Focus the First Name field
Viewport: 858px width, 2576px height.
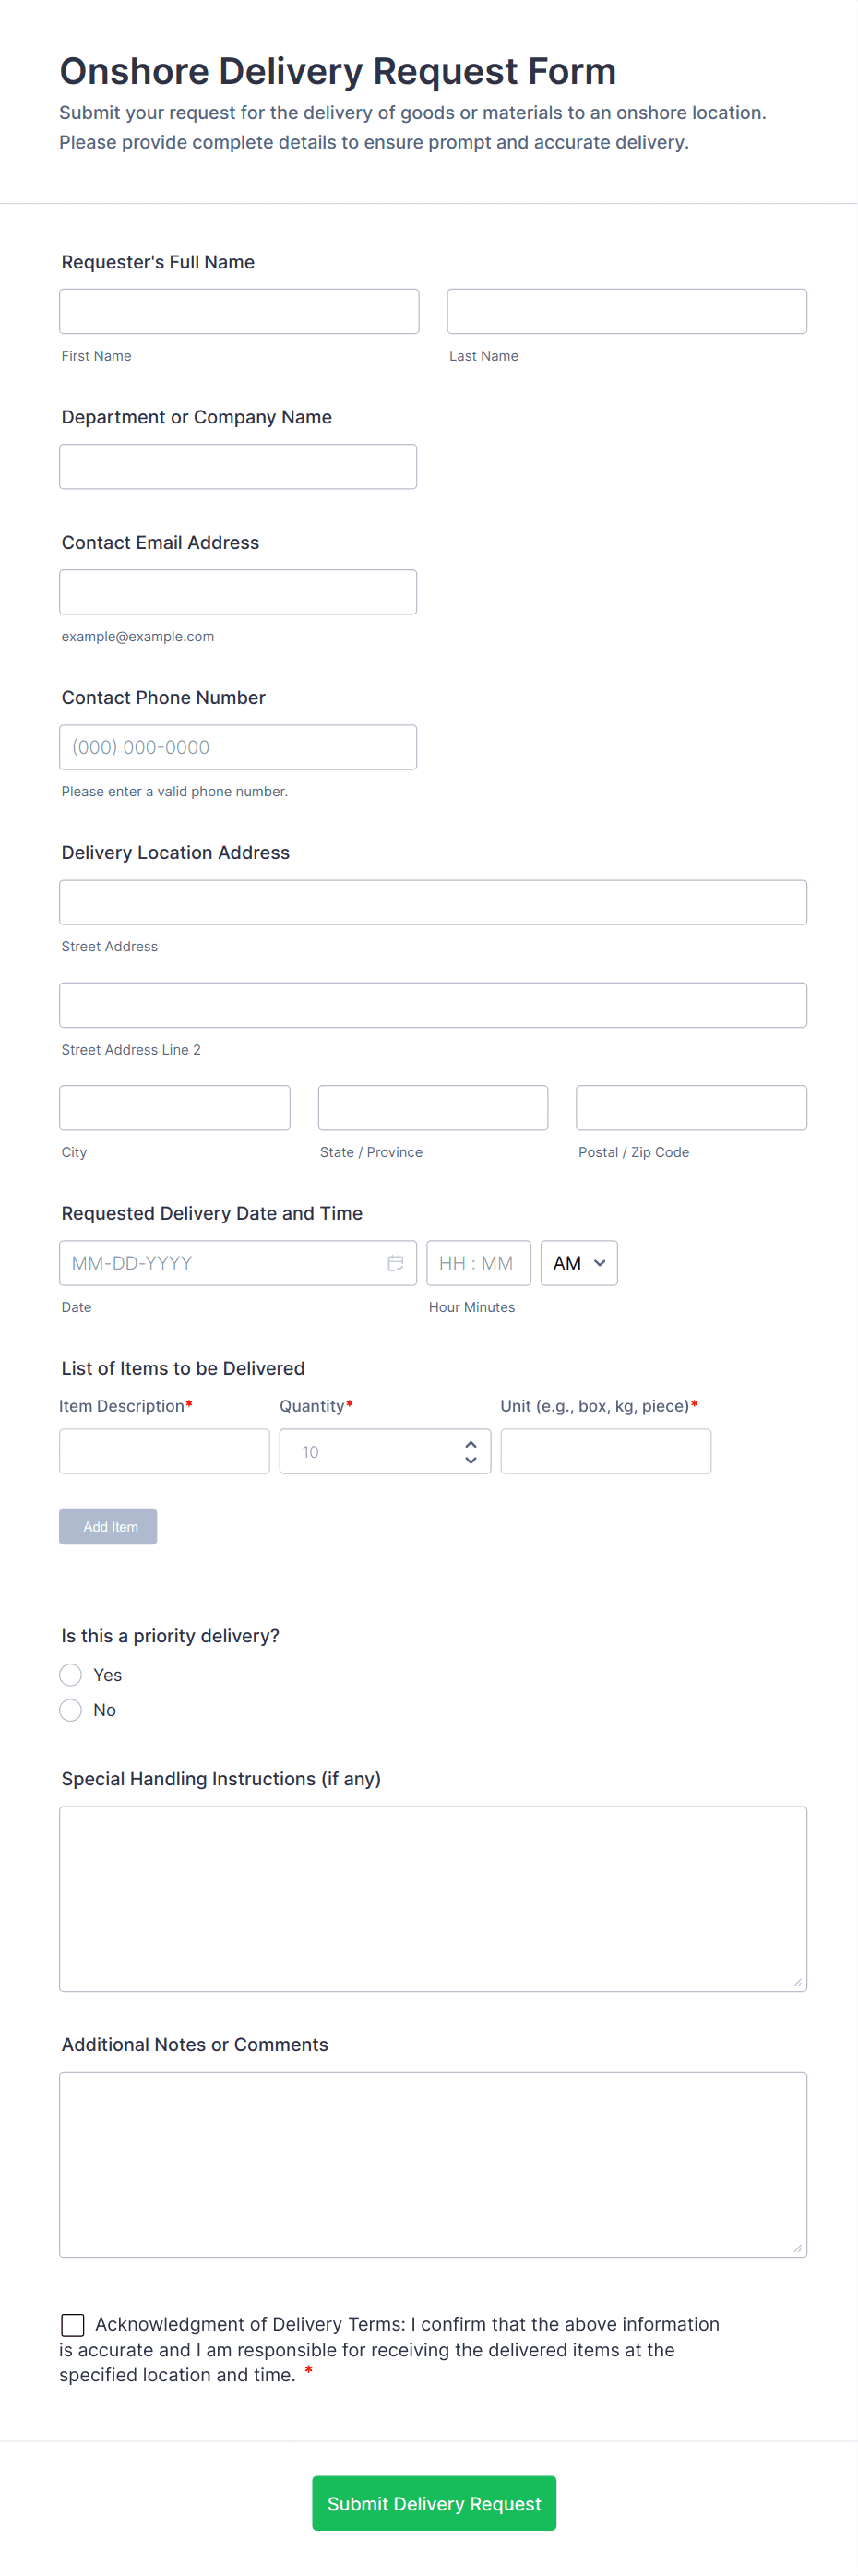coord(239,312)
